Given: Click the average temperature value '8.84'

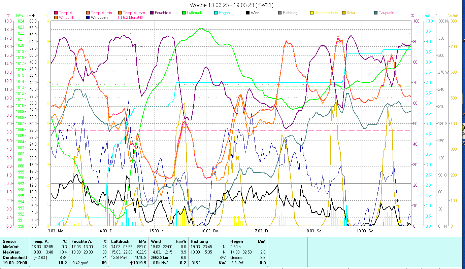Looking at the screenshot, I should [x=63, y=258].
